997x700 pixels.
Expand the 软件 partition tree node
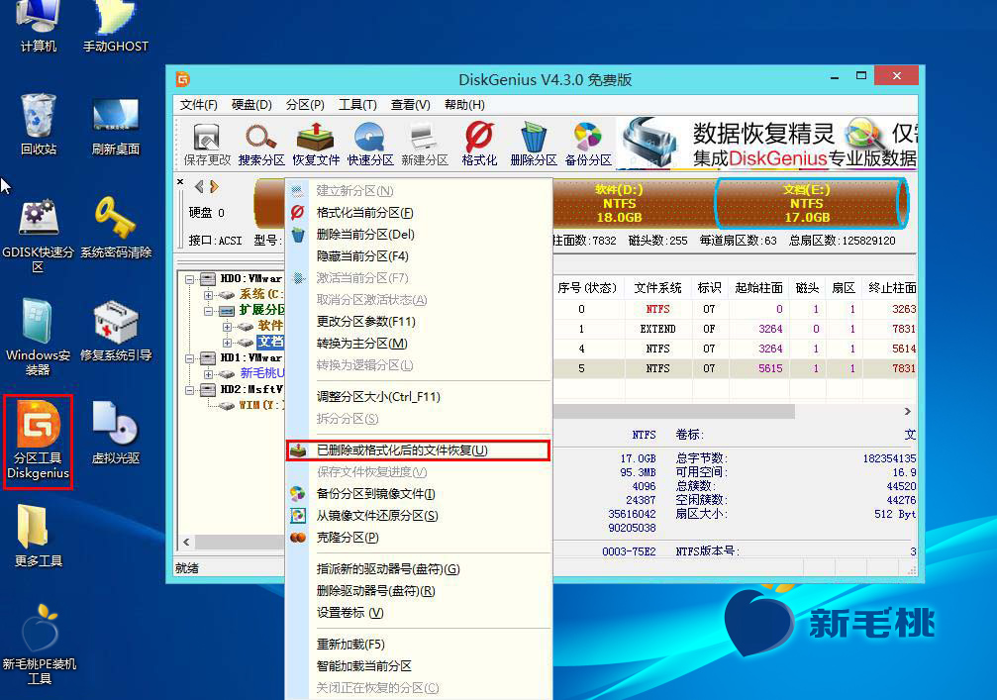[x=227, y=327]
